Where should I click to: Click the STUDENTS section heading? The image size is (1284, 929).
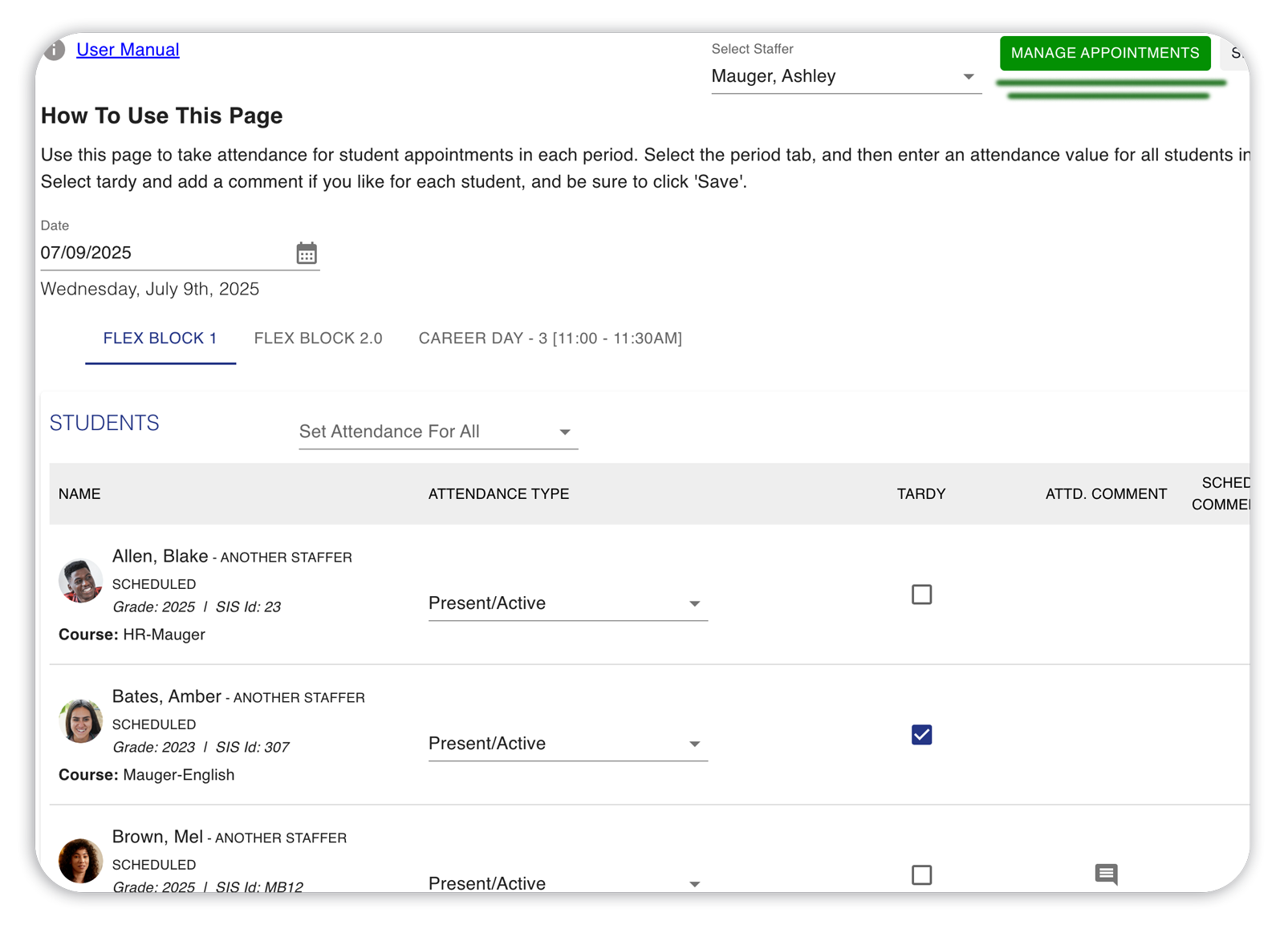[x=104, y=423]
